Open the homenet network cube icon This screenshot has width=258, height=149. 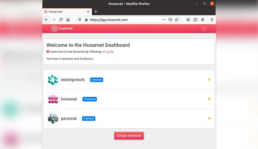53,99
